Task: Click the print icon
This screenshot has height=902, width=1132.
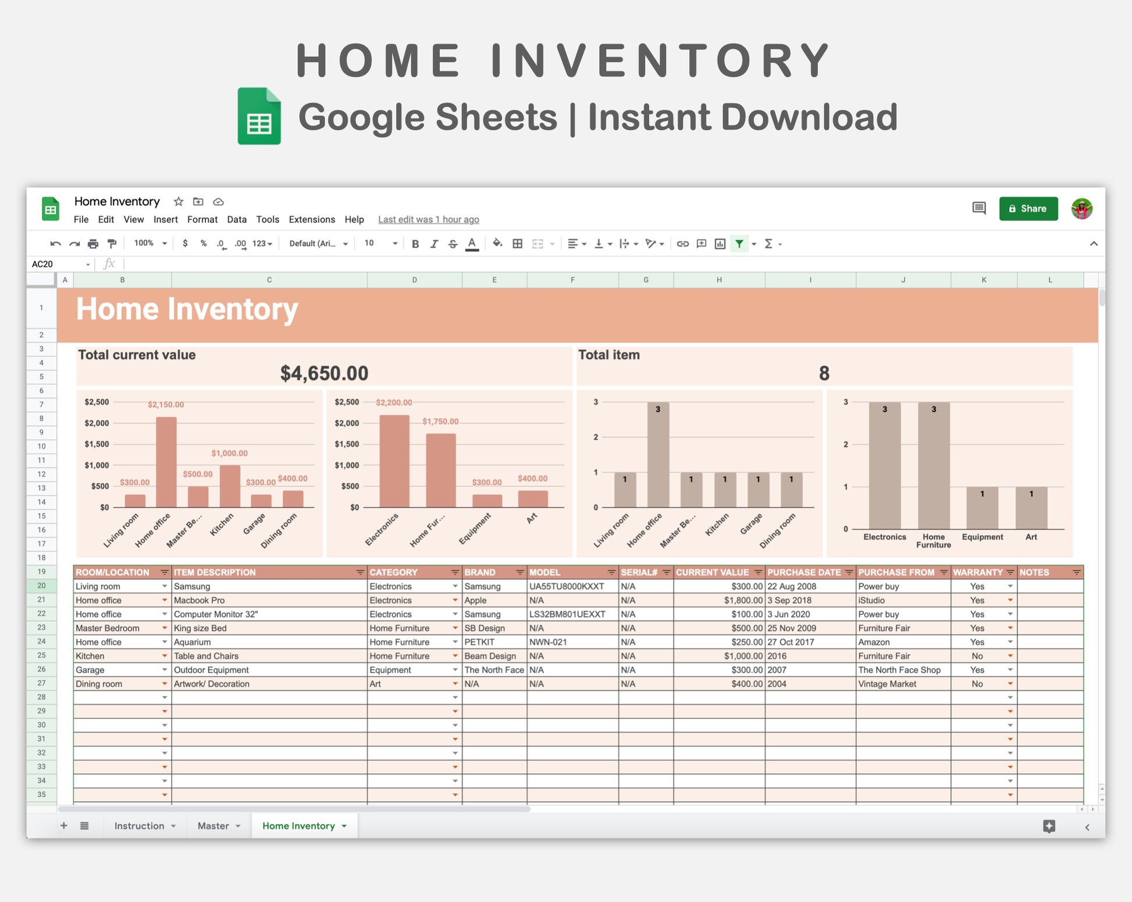Action: (93, 244)
